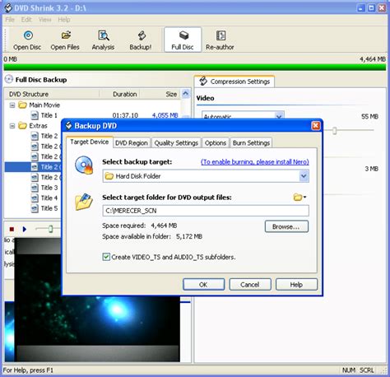The width and height of the screenshot is (390, 377).
Task: Click the preview playback position slider
Action: (x=50, y=229)
